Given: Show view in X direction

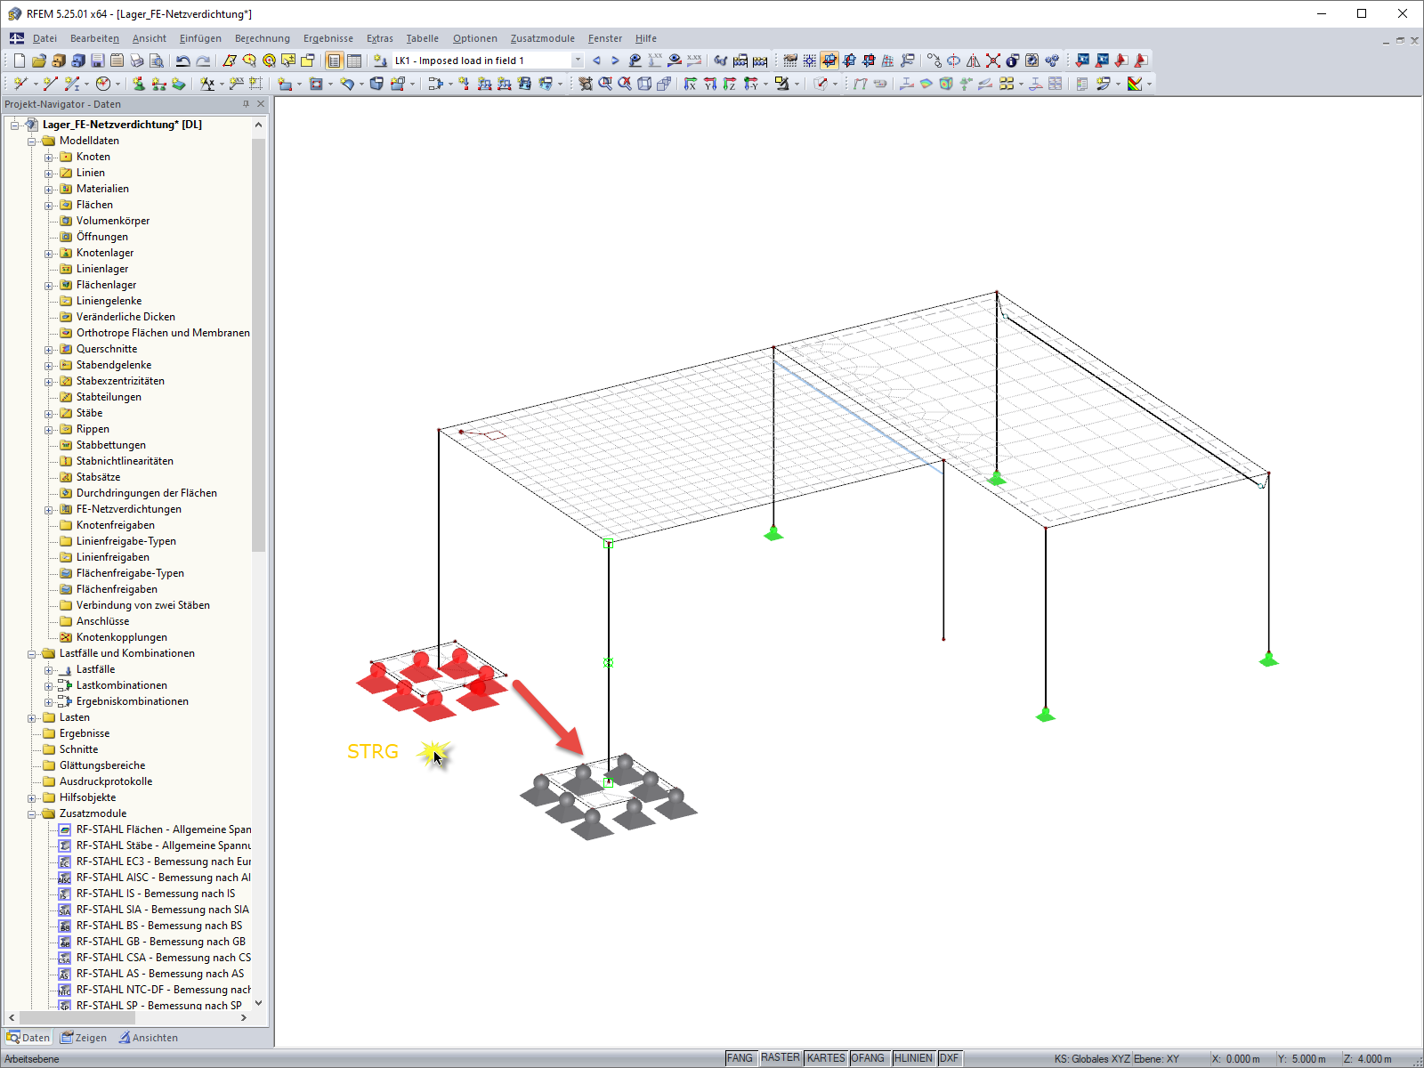Looking at the screenshot, I should pos(691,84).
